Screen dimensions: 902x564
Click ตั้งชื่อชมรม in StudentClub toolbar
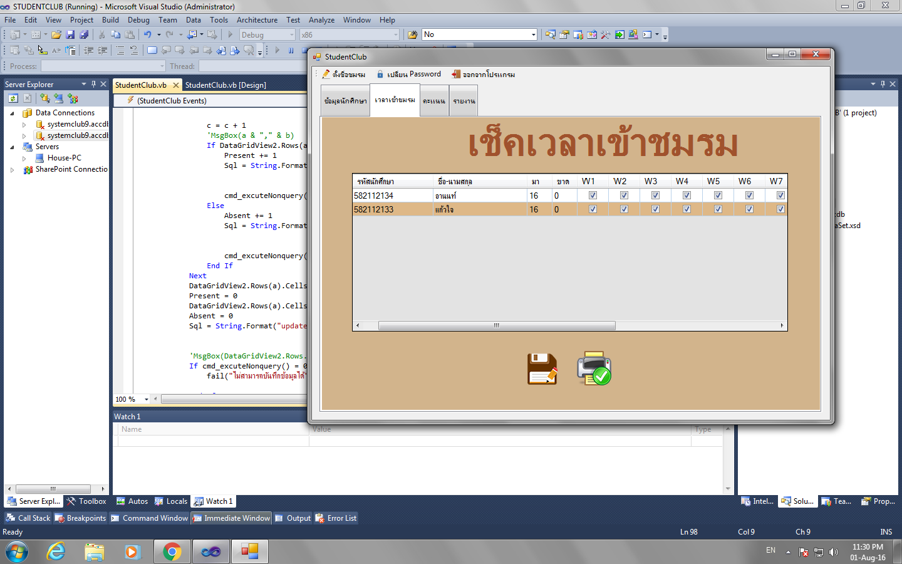344,75
